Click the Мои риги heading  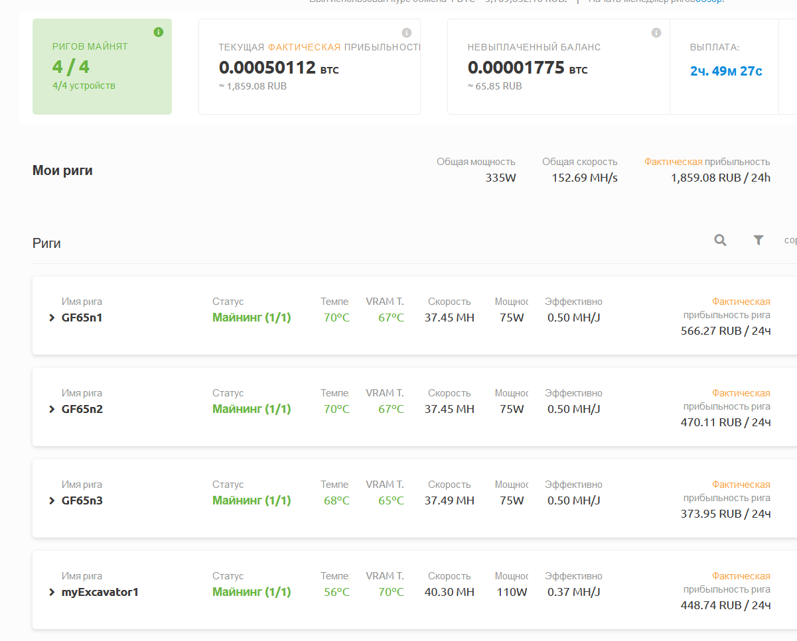(62, 170)
